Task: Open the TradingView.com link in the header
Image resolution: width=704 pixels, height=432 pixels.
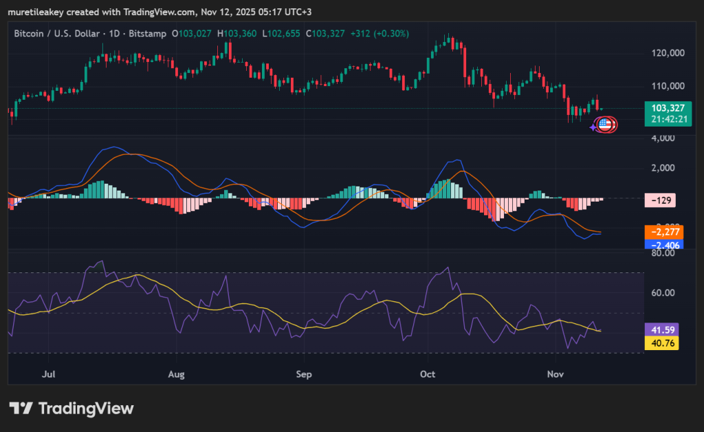Action: [x=160, y=10]
